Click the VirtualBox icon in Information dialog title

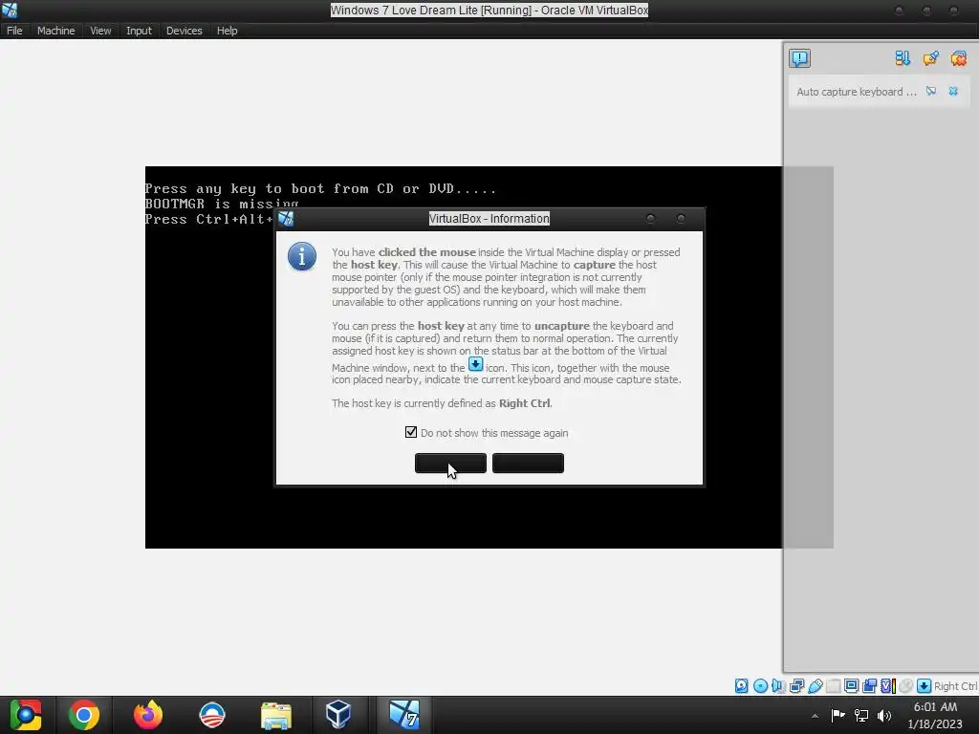[x=286, y=219]
